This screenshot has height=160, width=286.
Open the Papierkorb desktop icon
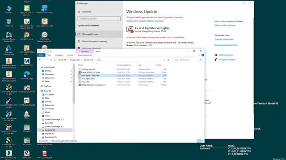click(x=9, y=23)
